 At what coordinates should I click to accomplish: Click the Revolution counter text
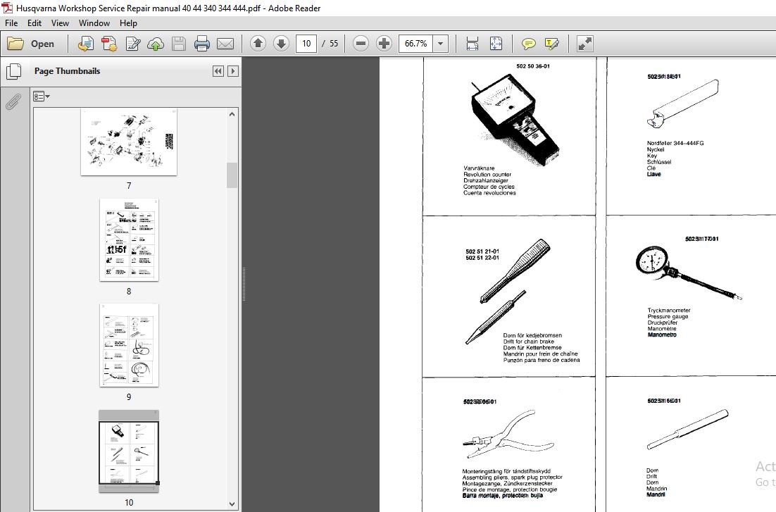pos(487,174)
